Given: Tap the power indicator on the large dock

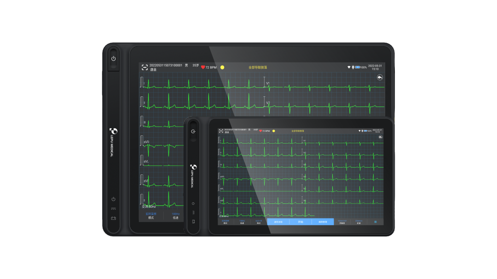Looking at the screenshot, I should (114, 199).
